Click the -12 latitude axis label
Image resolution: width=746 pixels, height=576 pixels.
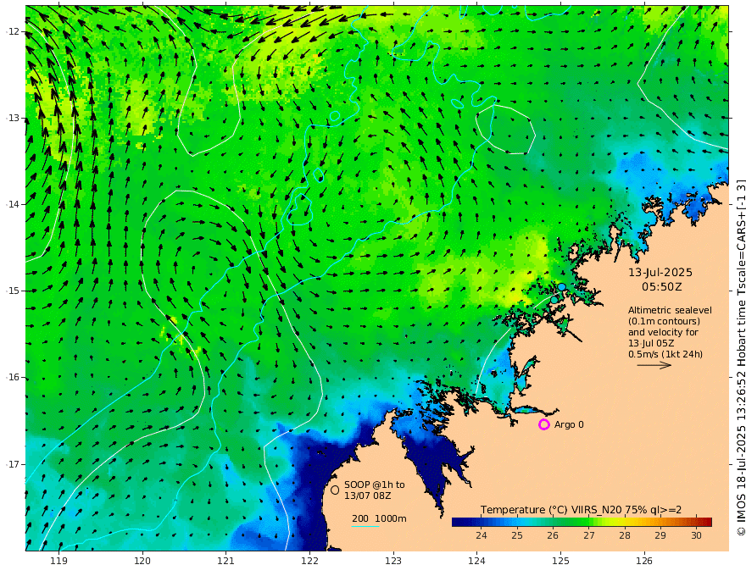(x=13, y=31)
